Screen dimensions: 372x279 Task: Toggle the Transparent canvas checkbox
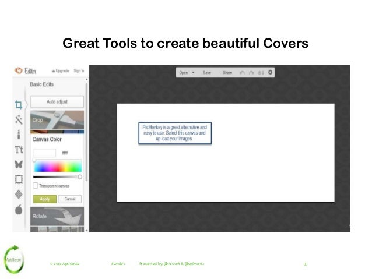pyautogui.click(x=36, y=186)
